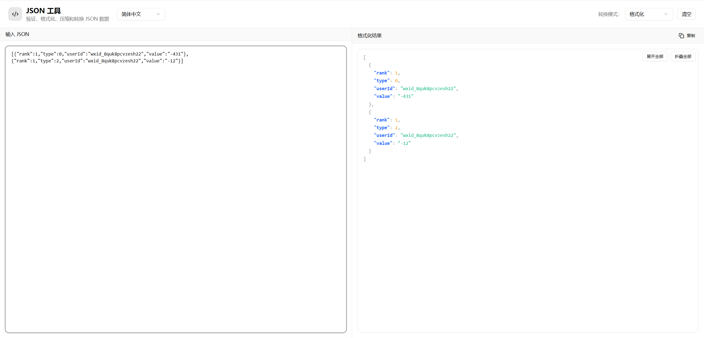The width and height of the screenshot is (704, 338).
Task: Click the 输入 JSON panel header
Action: click(17, 34)
